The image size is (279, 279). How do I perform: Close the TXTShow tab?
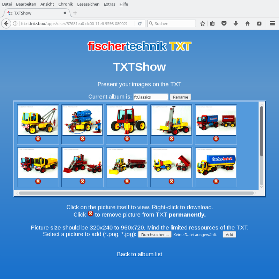tap(65, 13)
